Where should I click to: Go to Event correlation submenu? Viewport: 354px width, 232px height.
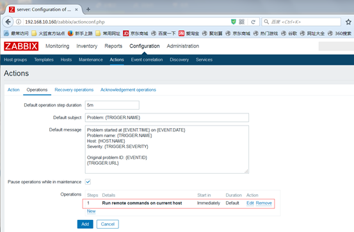point(147,60)
